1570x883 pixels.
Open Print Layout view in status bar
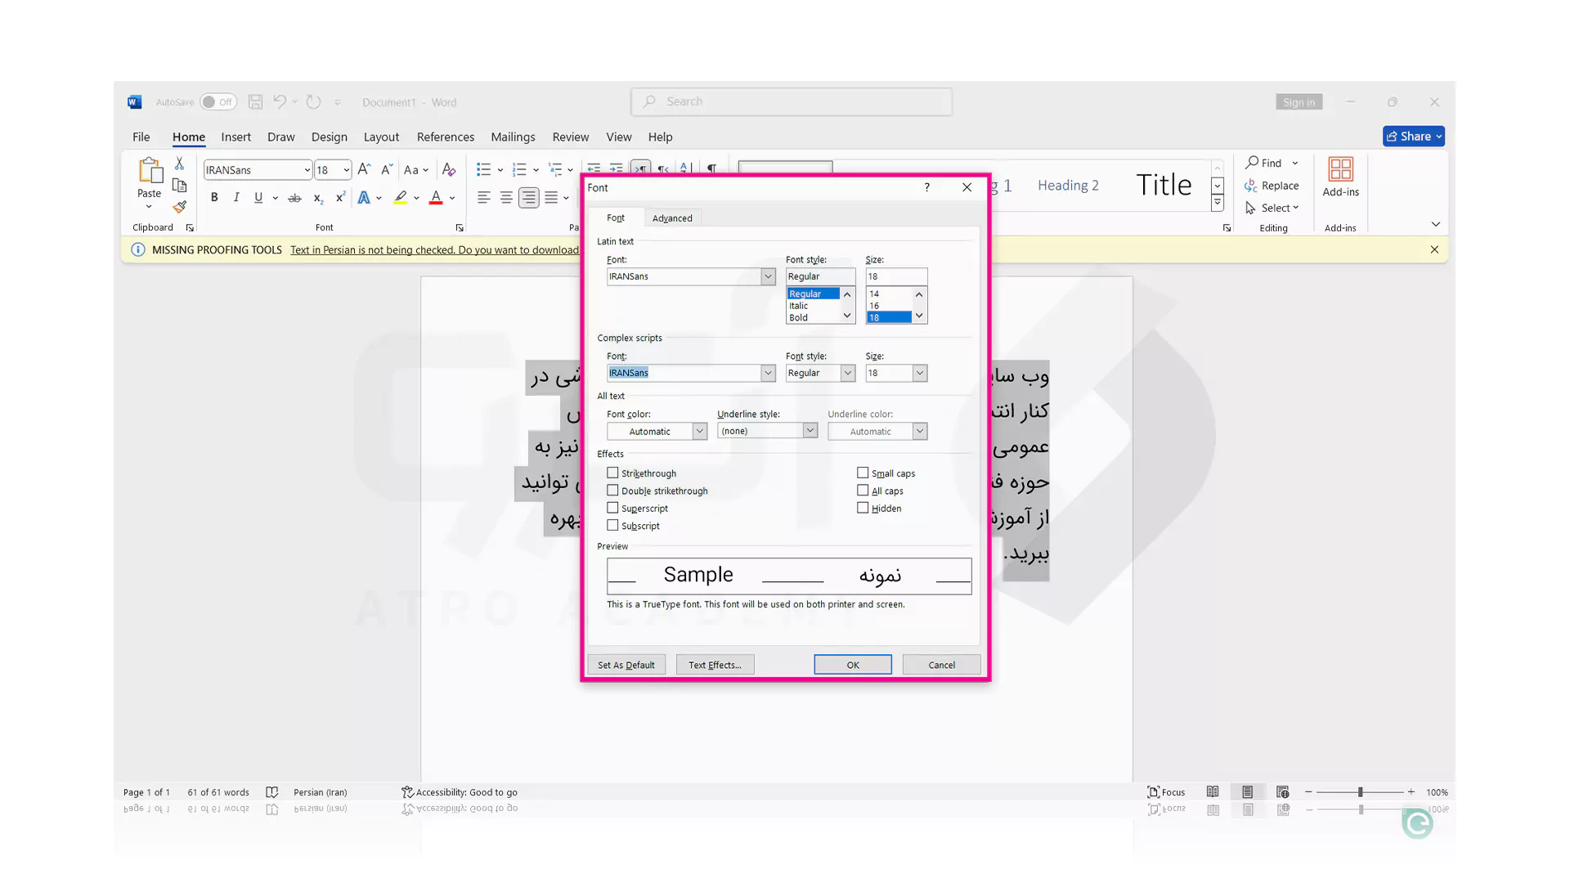click(x=1248, y=791)
